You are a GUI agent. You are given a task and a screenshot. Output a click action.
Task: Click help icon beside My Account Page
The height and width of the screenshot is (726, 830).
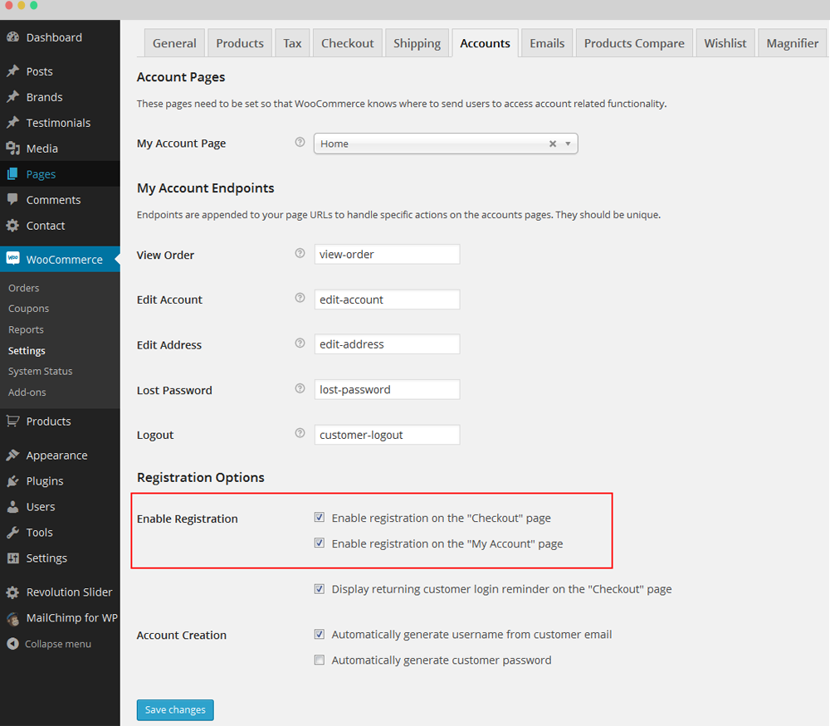[300, 143]
